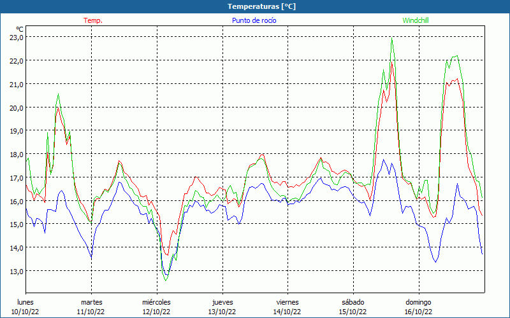Click the 16/10/22 date label
Viewport: 510px width, 318px height.
[x=418, y=312]
